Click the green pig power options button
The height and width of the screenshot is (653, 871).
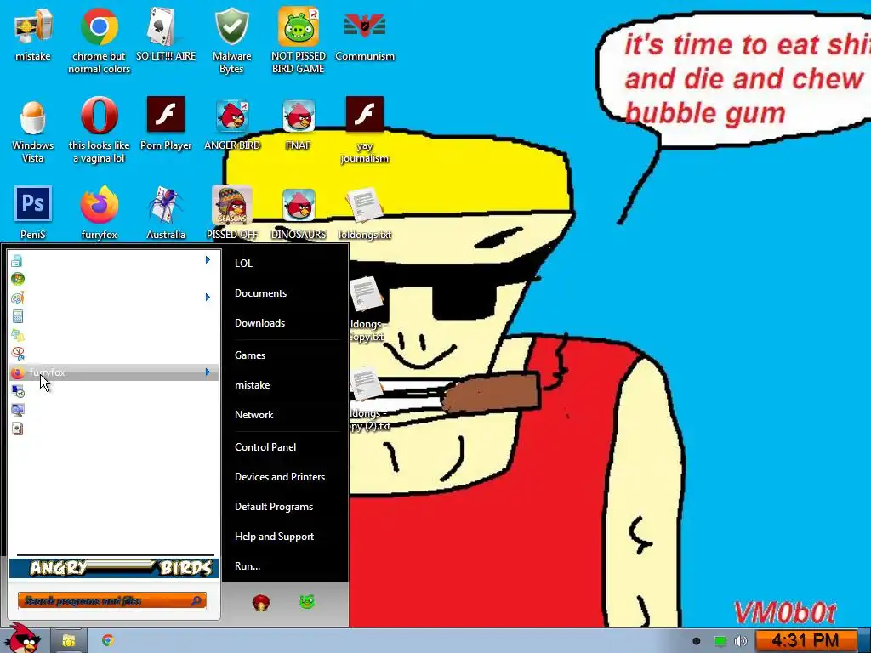tap(306, 601)
